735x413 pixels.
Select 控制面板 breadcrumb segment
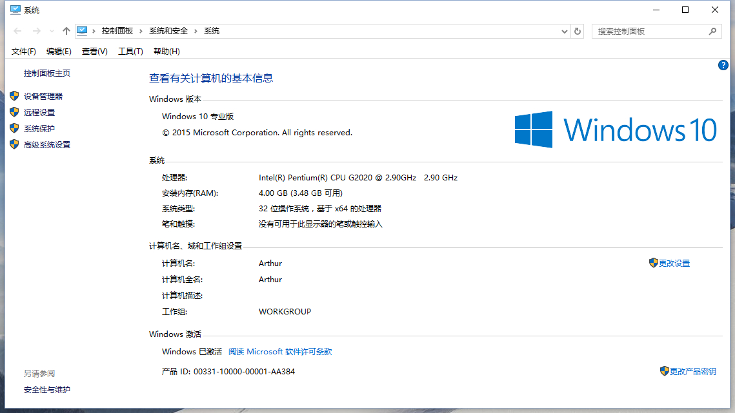tap(117, 31)
